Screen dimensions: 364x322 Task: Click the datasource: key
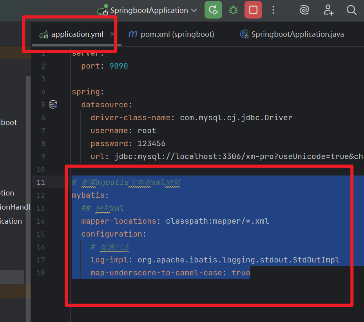[107, 105]
